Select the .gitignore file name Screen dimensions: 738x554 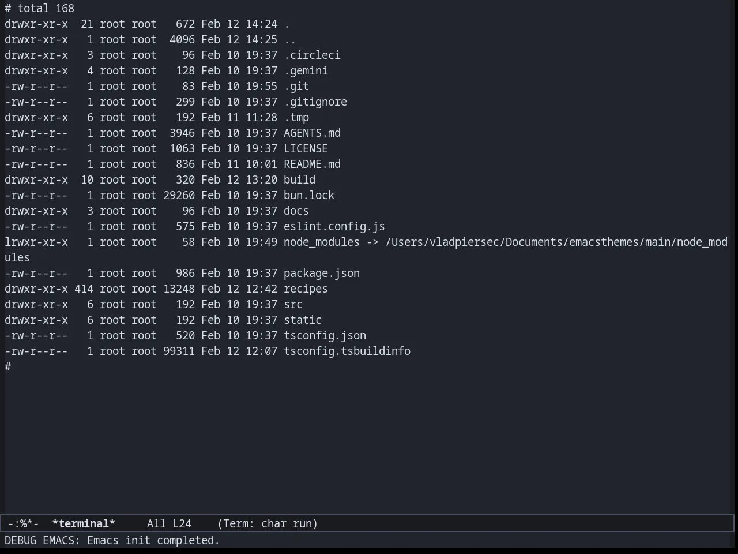tap(315, 102)
